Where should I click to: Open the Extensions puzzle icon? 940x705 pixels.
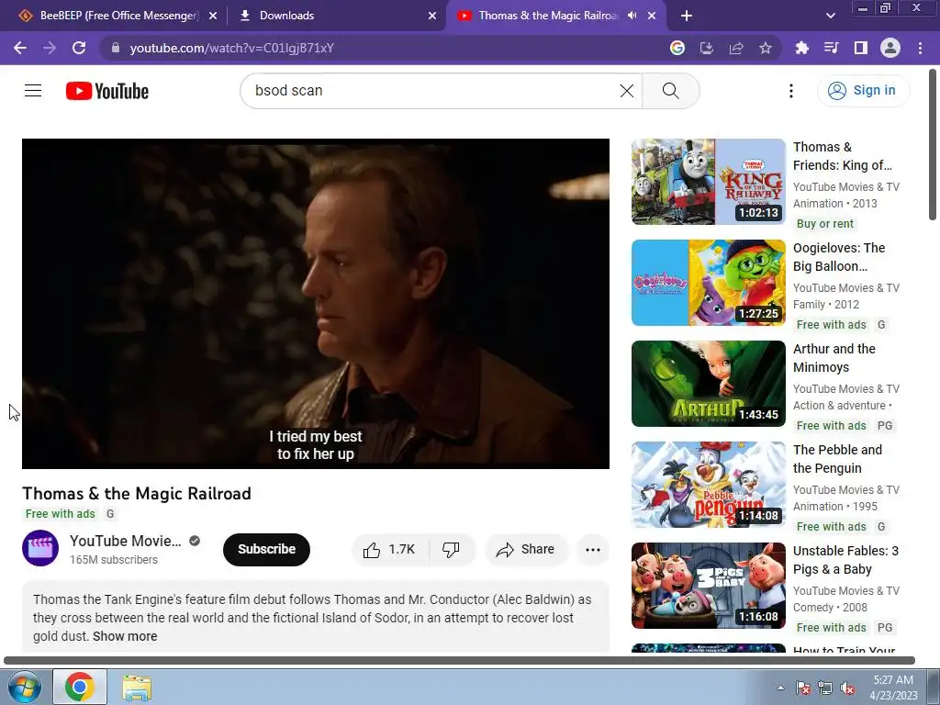coord(801,48)
